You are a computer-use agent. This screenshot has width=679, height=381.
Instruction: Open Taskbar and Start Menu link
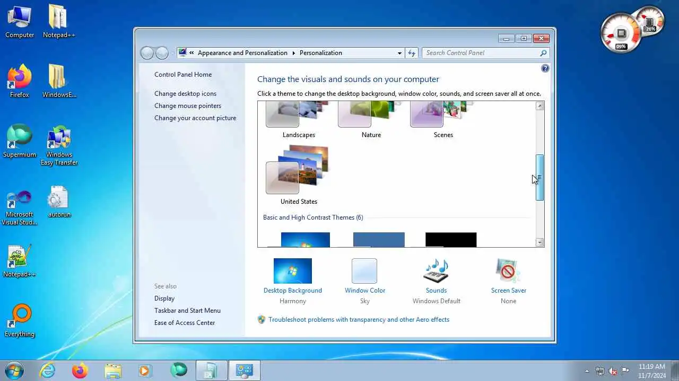click(x=187, y=311)
